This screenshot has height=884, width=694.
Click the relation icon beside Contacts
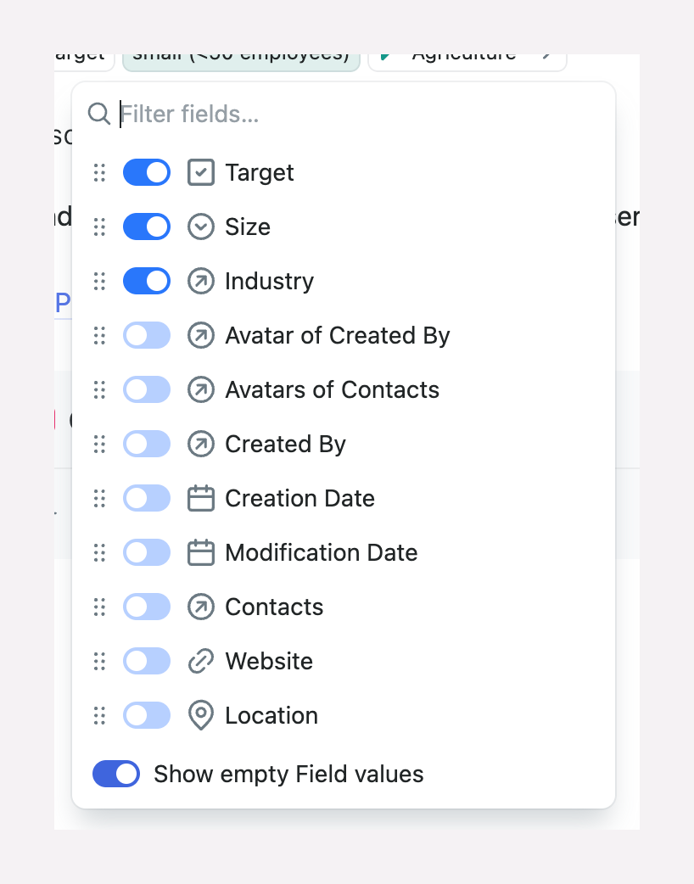coord(201,607)
